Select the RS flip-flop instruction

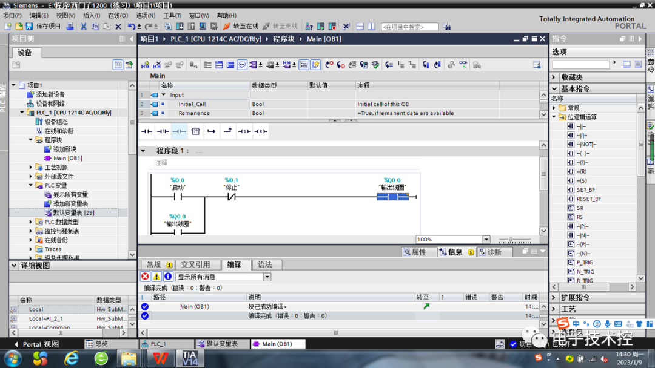click(580, 217)
